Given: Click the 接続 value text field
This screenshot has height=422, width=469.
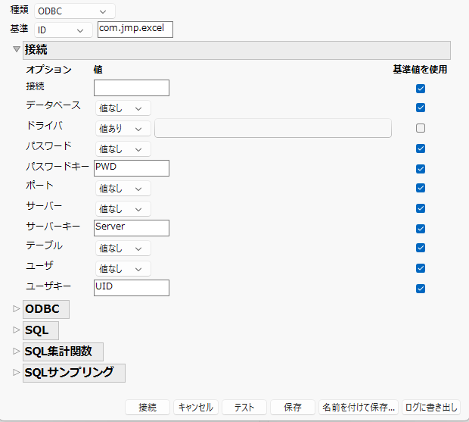Looking at the screenshot, I should (132, 88).
